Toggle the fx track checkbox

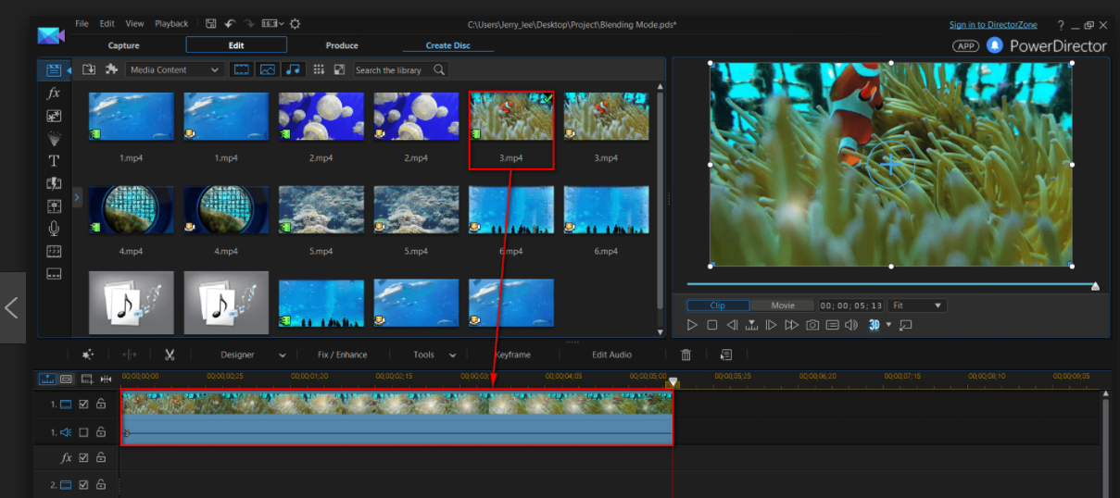83,457
